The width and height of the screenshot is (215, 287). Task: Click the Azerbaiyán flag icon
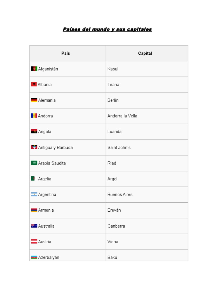[x=34, y=257]
